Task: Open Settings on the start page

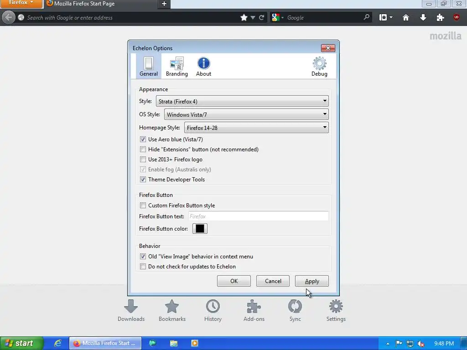Action: pyautogui.click(x=336, y=311)
